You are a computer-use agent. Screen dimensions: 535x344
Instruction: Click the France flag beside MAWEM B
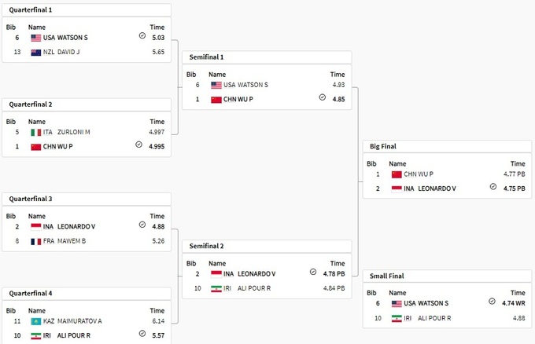35,241
